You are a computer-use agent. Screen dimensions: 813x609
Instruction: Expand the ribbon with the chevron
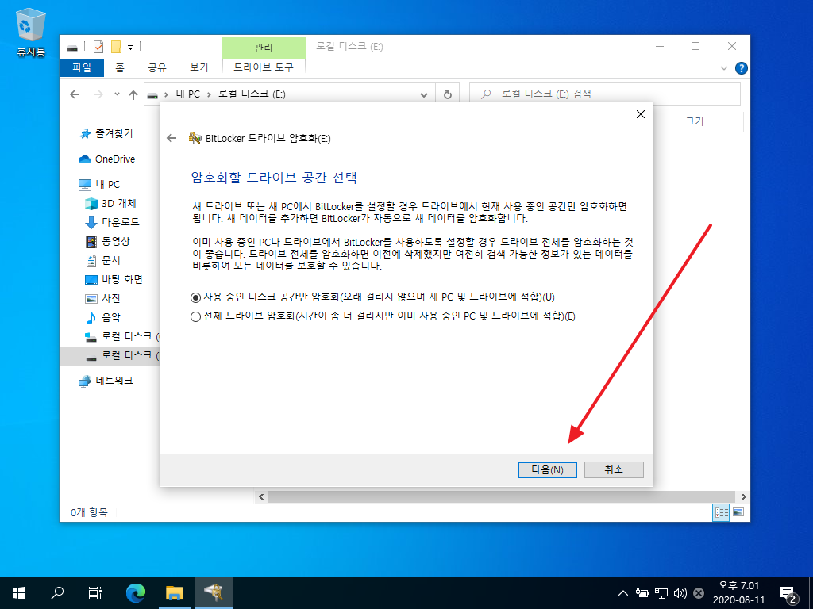click(724, 68)
